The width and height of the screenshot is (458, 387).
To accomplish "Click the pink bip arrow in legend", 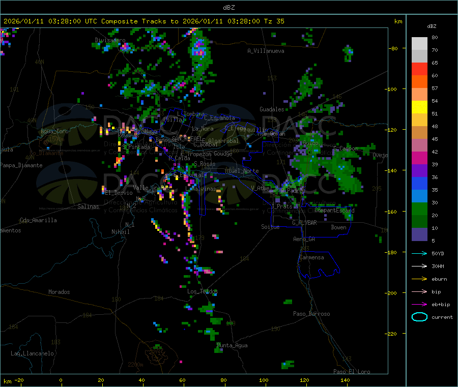I will 419,291.
